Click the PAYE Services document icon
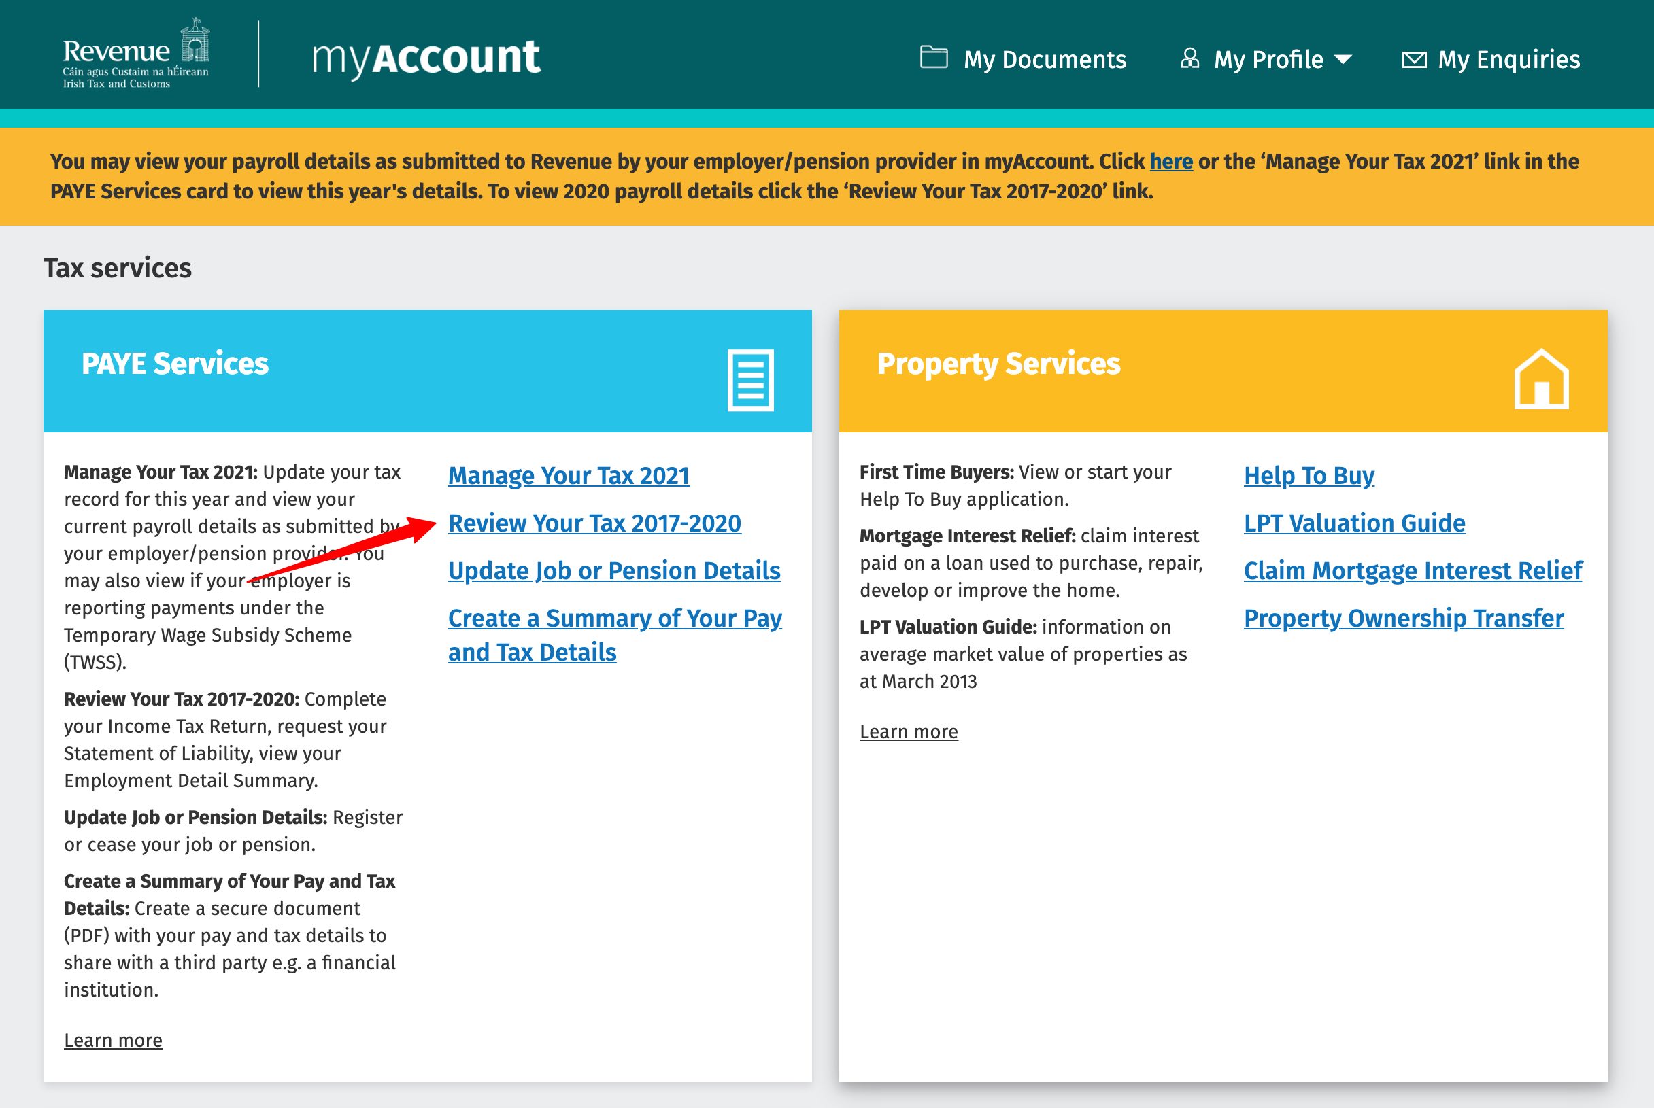Screen dimensions: 1654x1108 [750, 379]
